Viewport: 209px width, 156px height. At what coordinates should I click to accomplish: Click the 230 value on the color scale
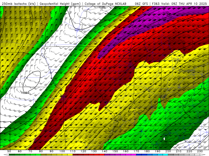[200, 151]
